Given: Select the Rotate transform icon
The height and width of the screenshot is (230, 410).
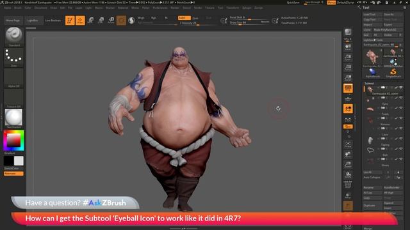Looking at the screenshot, I should pos(111,20).
